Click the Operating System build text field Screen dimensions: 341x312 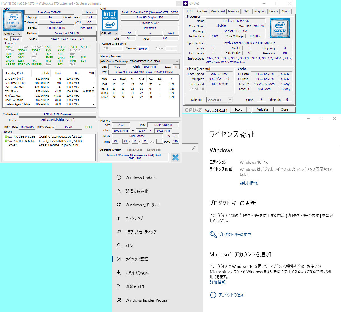pos(134,157)
